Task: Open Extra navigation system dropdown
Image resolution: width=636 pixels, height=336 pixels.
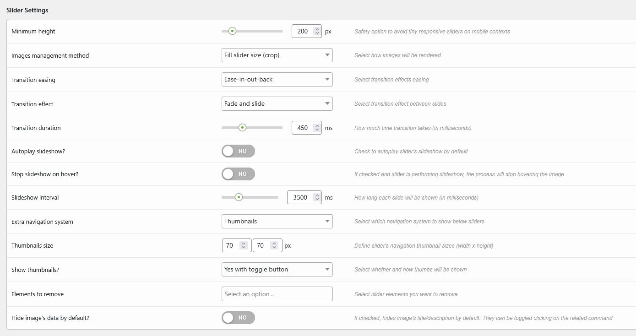Action: [277, 221]
